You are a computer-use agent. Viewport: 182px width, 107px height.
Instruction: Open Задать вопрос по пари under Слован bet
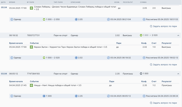coord(163,26)
